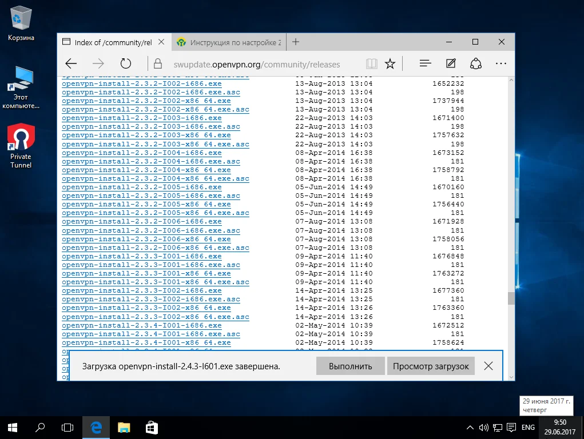
Task: Close the Index of /community tab
Action: pyautogui.click(x=161, y=42)
